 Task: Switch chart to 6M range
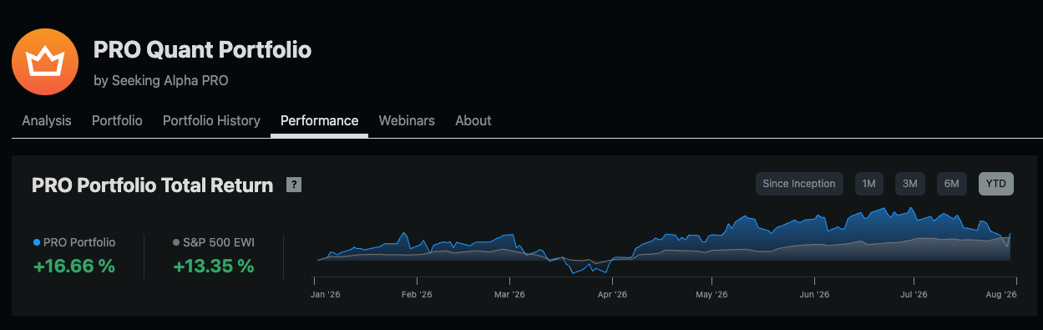click(952, 184)
